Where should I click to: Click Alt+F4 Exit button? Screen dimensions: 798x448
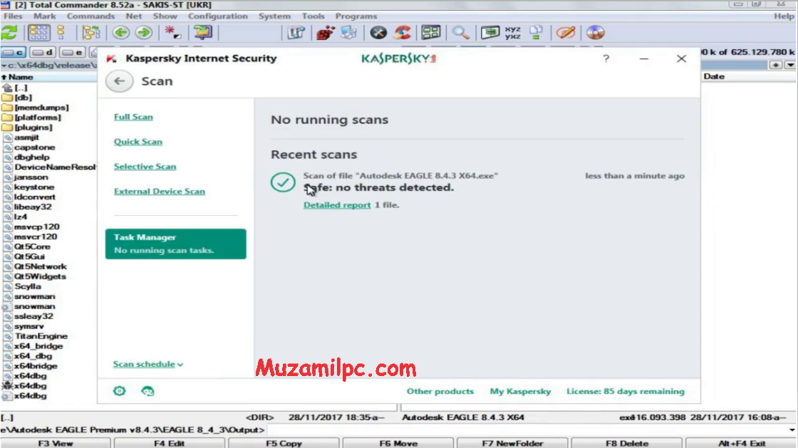(x=742, y=444)
